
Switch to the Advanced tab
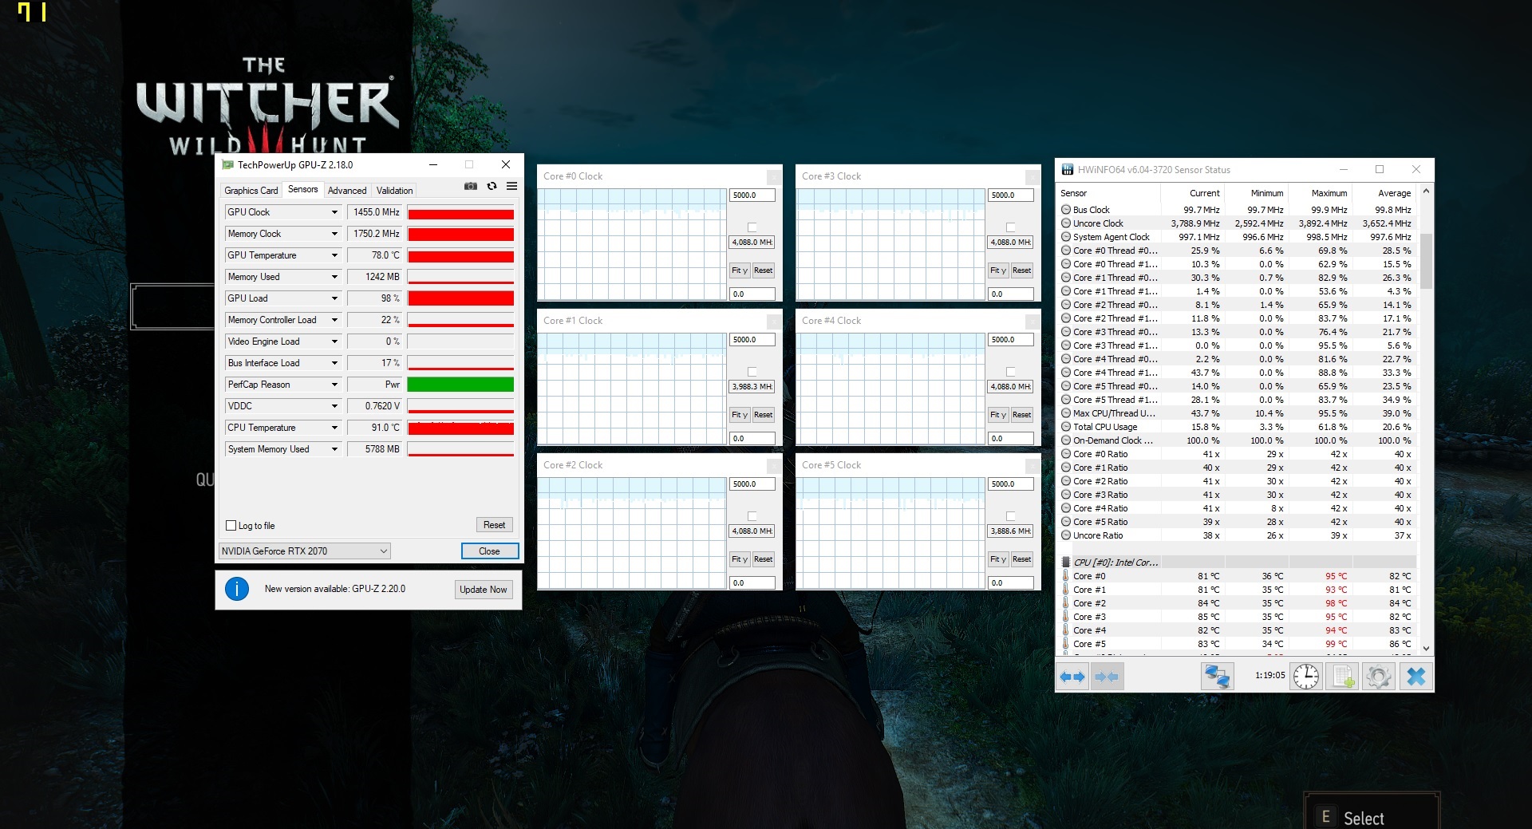point(347,191)
